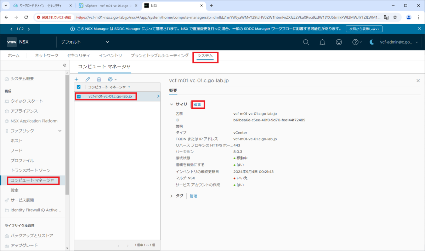Go to previous banner message arrow

tap(12, 29)
